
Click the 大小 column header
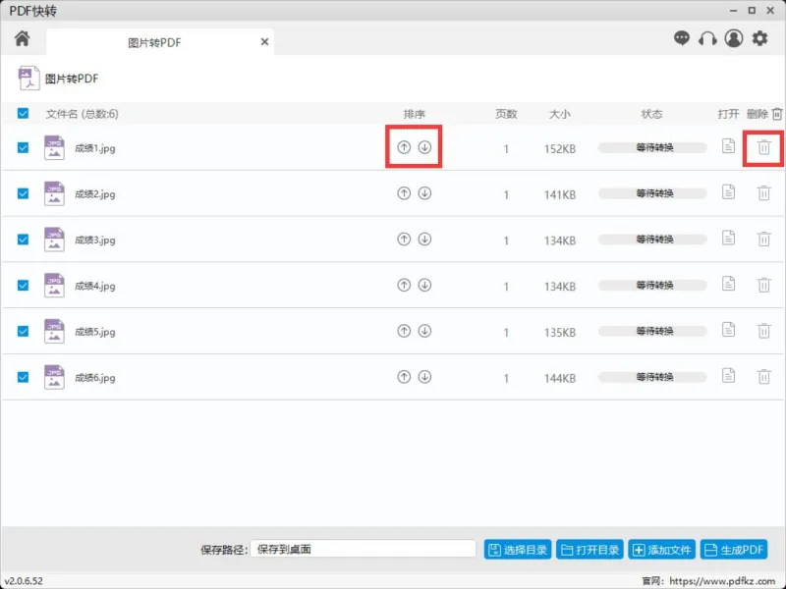[560, 114]
